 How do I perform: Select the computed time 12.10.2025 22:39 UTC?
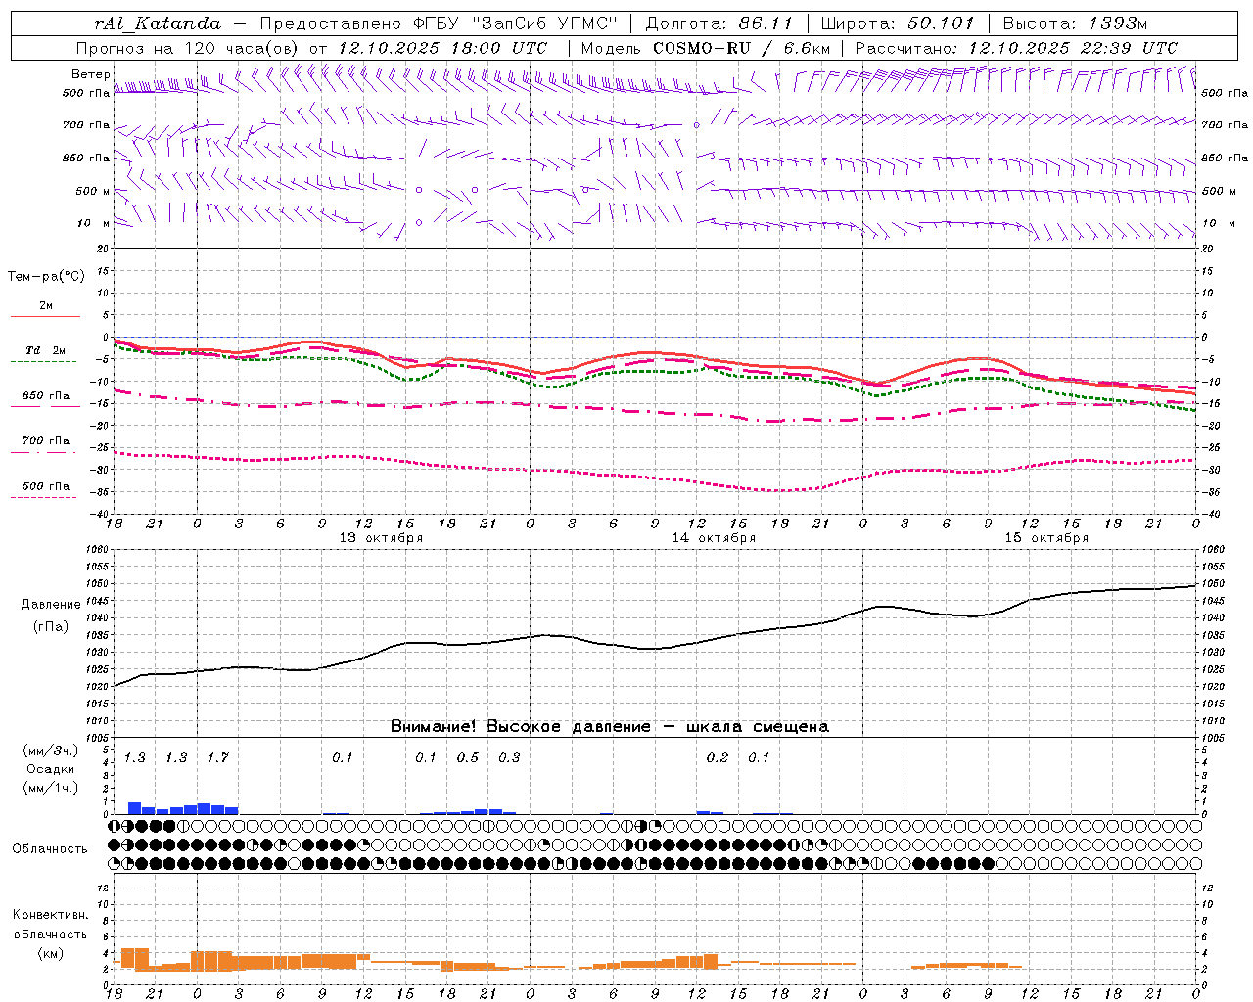point(1073,48)
